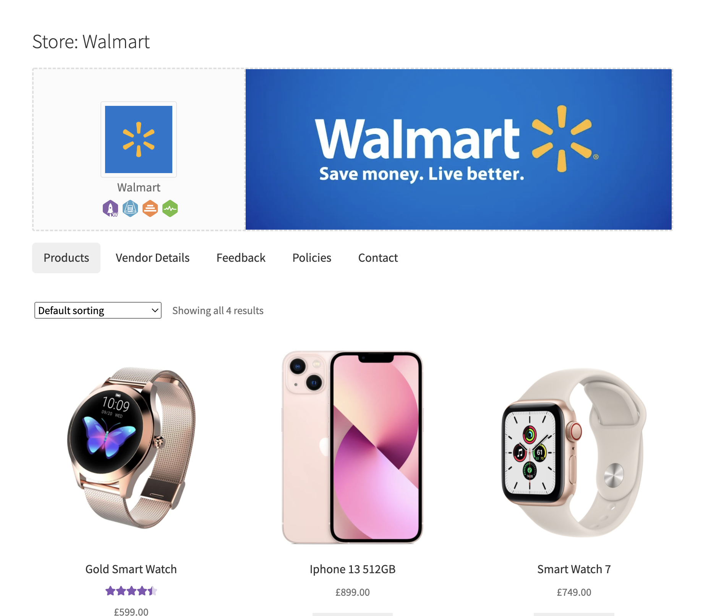
Task: Switch to the Products tab
Action: pyautogui.click(x=66, y=258)
